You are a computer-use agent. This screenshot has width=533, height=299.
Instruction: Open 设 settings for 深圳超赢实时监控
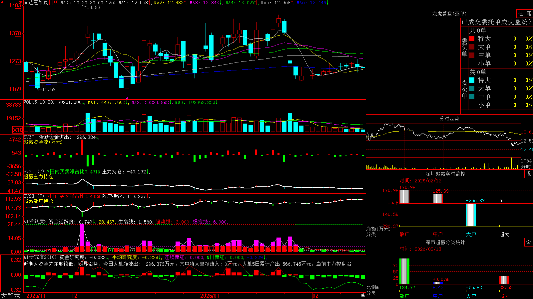point(529,174)
